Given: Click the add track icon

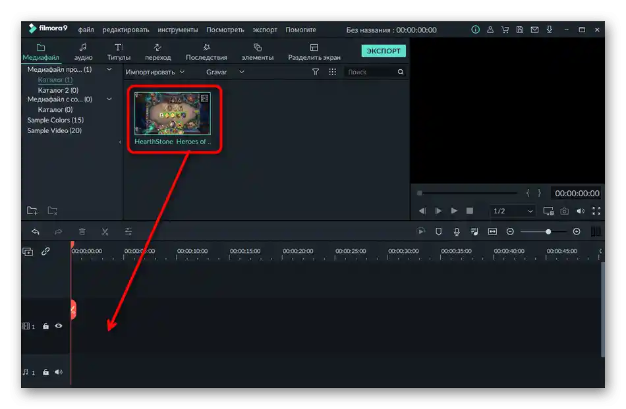Looking at the screenshot, I should pyautogui.click(x=28, y=252).
